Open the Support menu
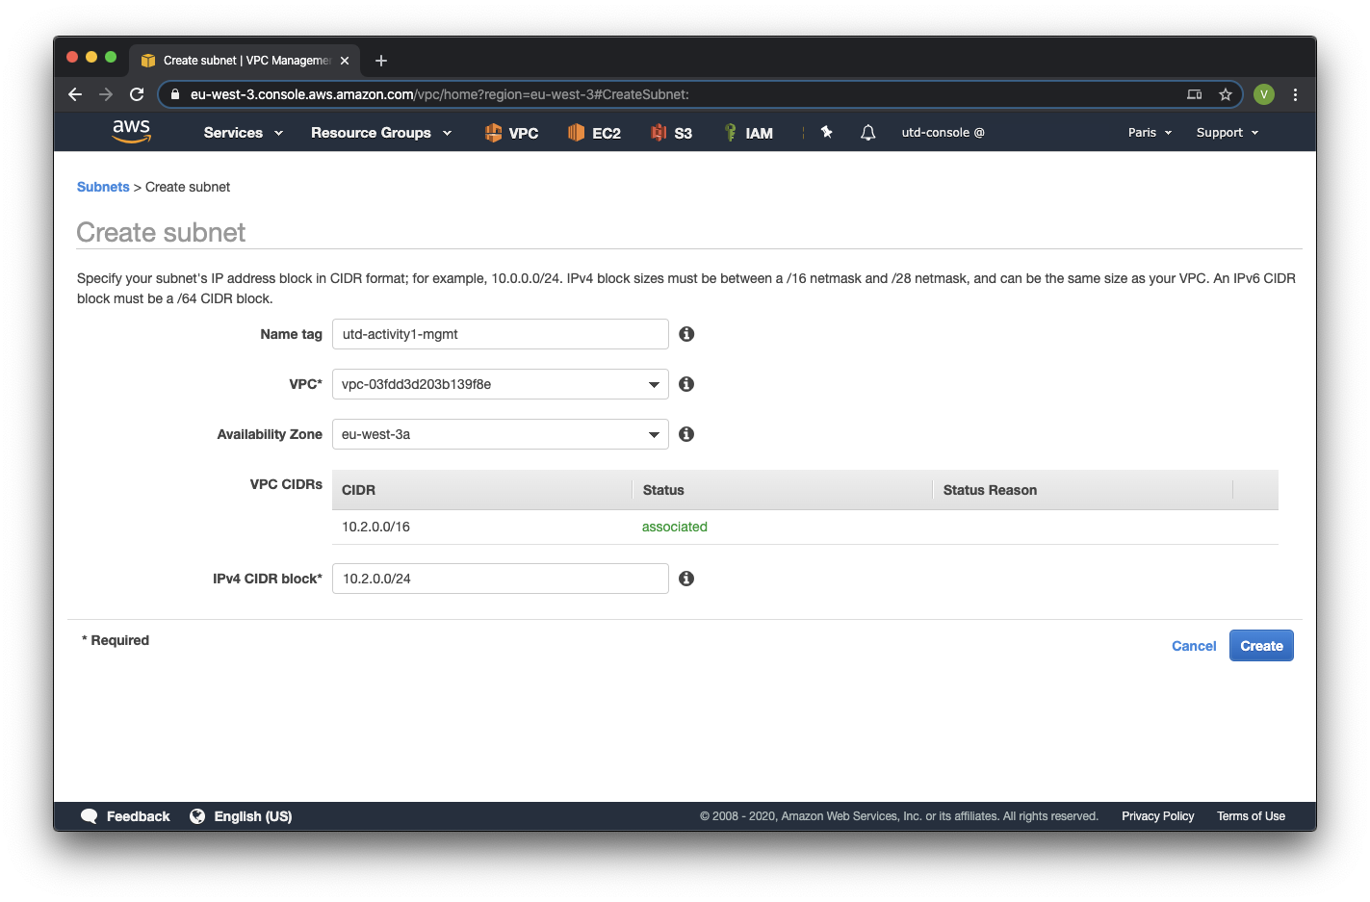The image size is (1370, 902). 1228,133
